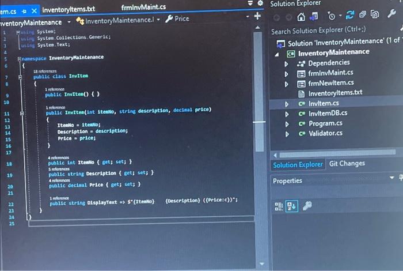Expand the frmNewItem.cs node

pos(286,84)
